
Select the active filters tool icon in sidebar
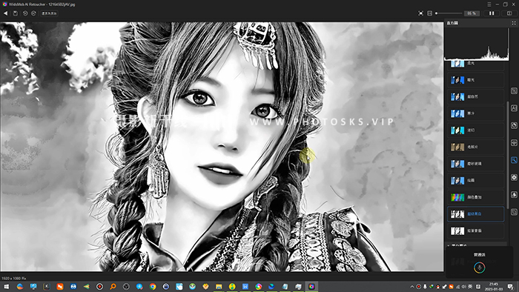coord(514,160)
